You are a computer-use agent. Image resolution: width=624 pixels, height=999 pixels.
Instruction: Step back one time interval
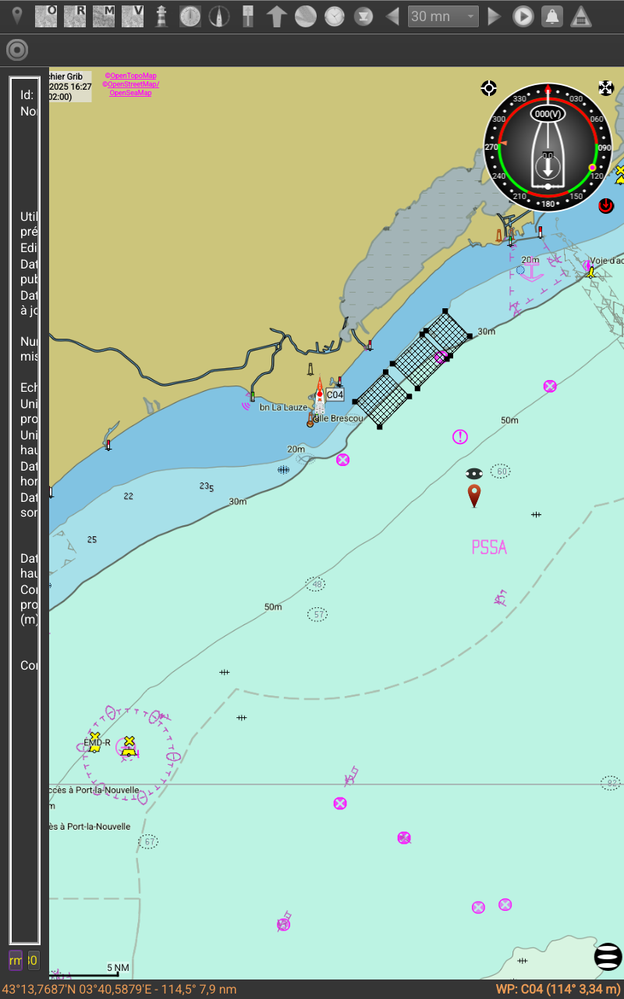[392, 16]
